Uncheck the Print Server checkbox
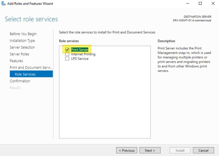The height and width of the screenshot is (156, 219). pyautogui.click(x=67, y=50)
